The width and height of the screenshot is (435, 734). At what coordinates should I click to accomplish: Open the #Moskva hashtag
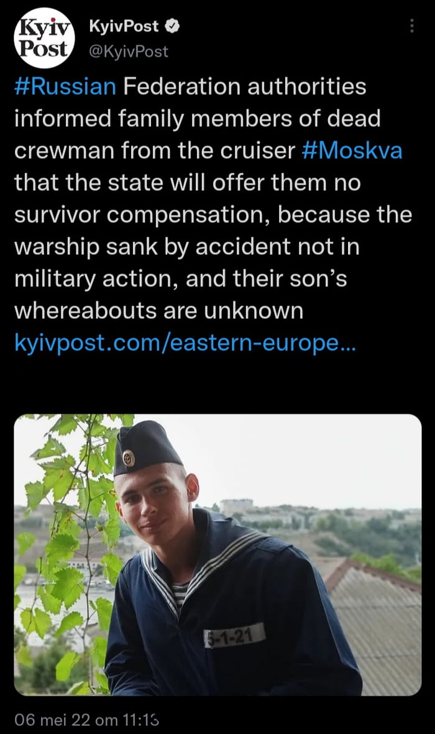[x=352, y=151]
